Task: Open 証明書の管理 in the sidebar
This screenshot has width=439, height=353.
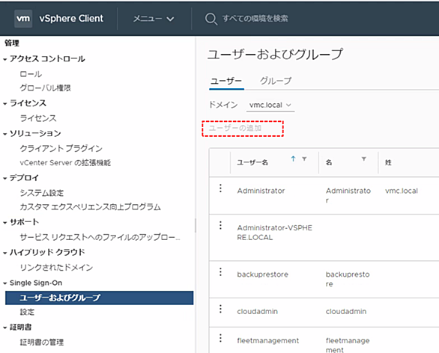Action: coord(42,343)
